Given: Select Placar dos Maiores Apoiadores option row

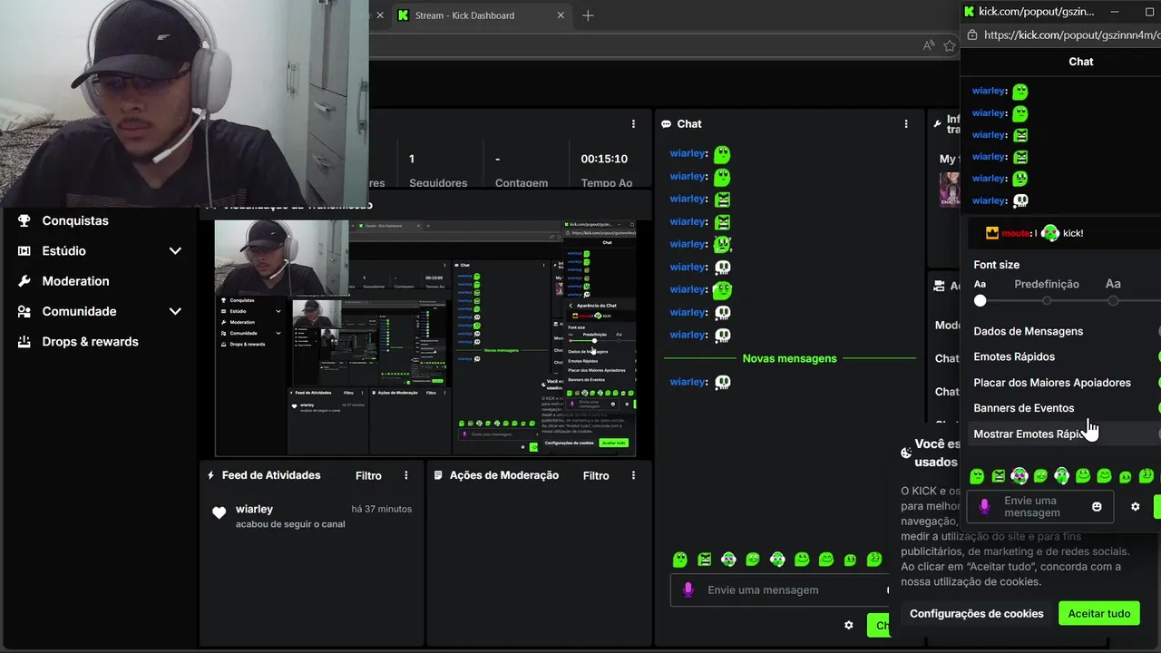Looking at the screenshot, I should pyautogui.click(x=1066, y=383).
